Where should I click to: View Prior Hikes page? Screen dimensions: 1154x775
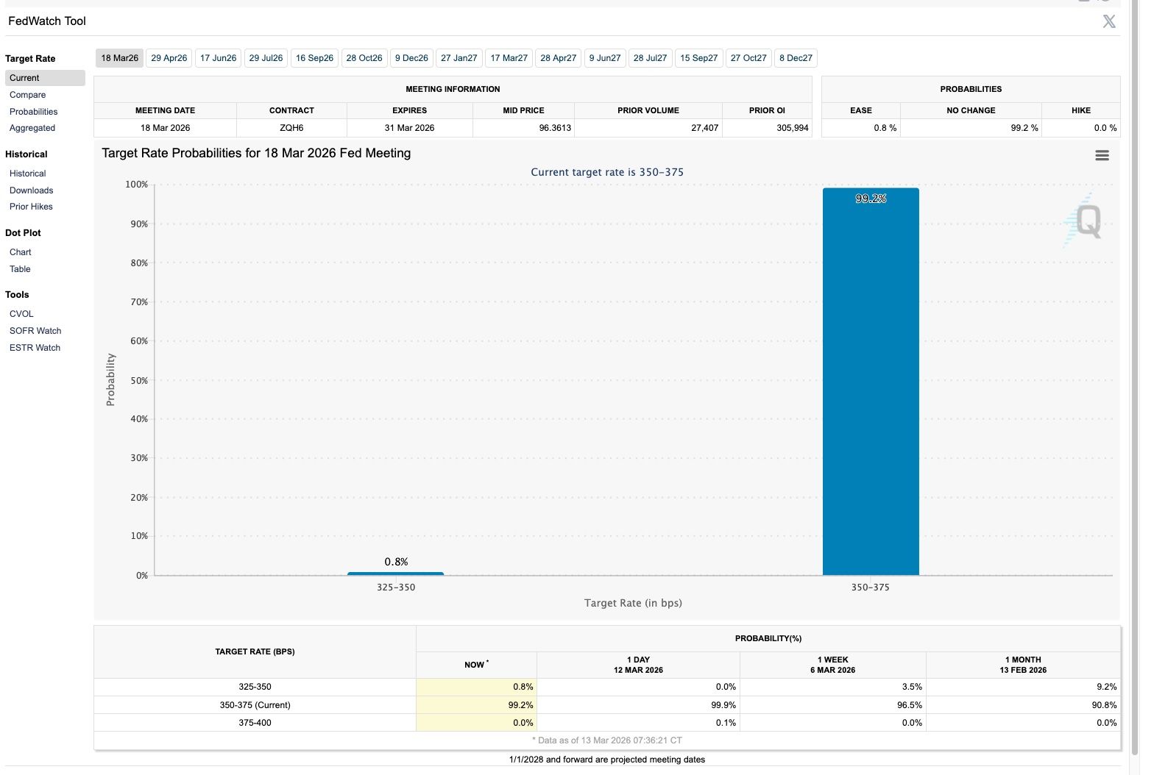[x=31, y=207]
